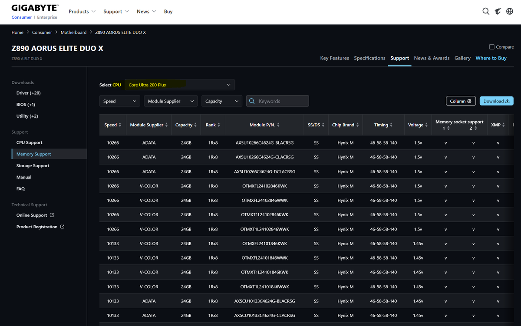Sort by Capacity column arrows
This screenshot has width=521, height=326.
point(196,125)
